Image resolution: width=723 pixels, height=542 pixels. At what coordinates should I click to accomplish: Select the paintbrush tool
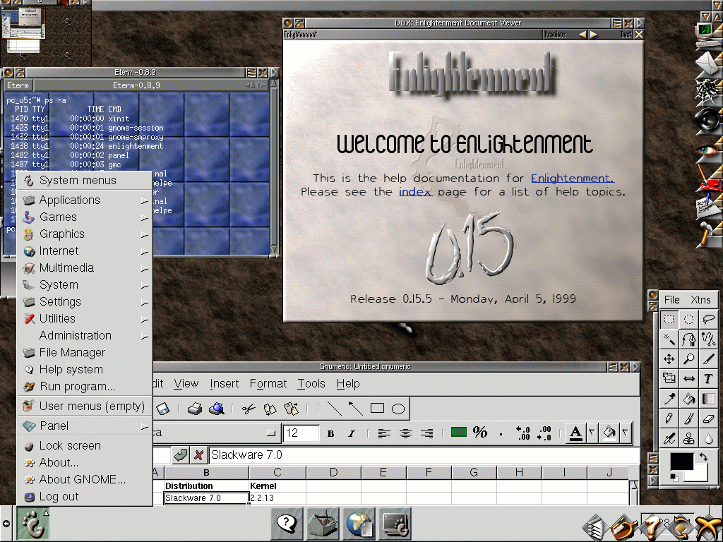(x=689, y=418)
